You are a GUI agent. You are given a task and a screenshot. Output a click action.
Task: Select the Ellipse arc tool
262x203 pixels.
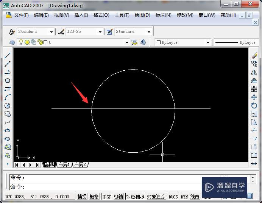(8, 139)
